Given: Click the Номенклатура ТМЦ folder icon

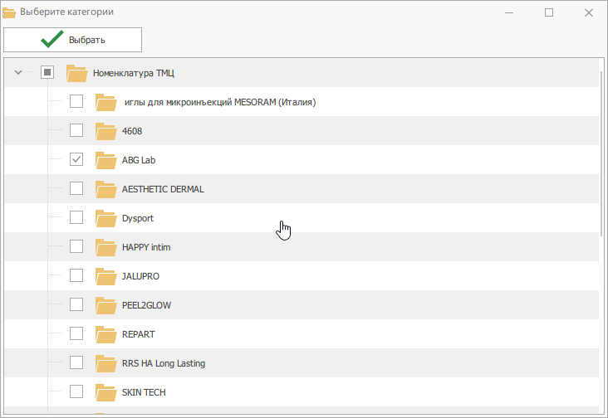Looking at the screenshot, I should pyautogui.click(x=76, y=73).
